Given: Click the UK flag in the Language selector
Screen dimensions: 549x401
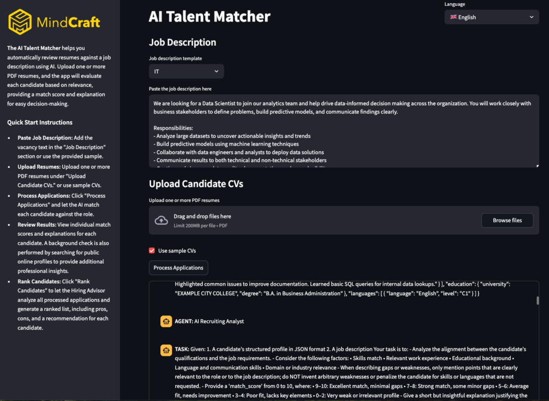Looking at the screenshot, I should (453, 17).
